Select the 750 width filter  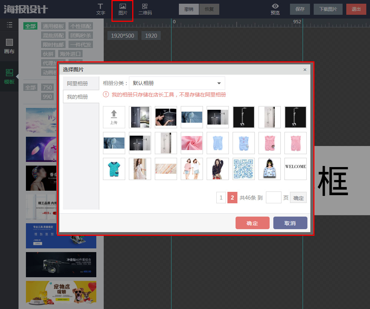[x=47, y=87]
